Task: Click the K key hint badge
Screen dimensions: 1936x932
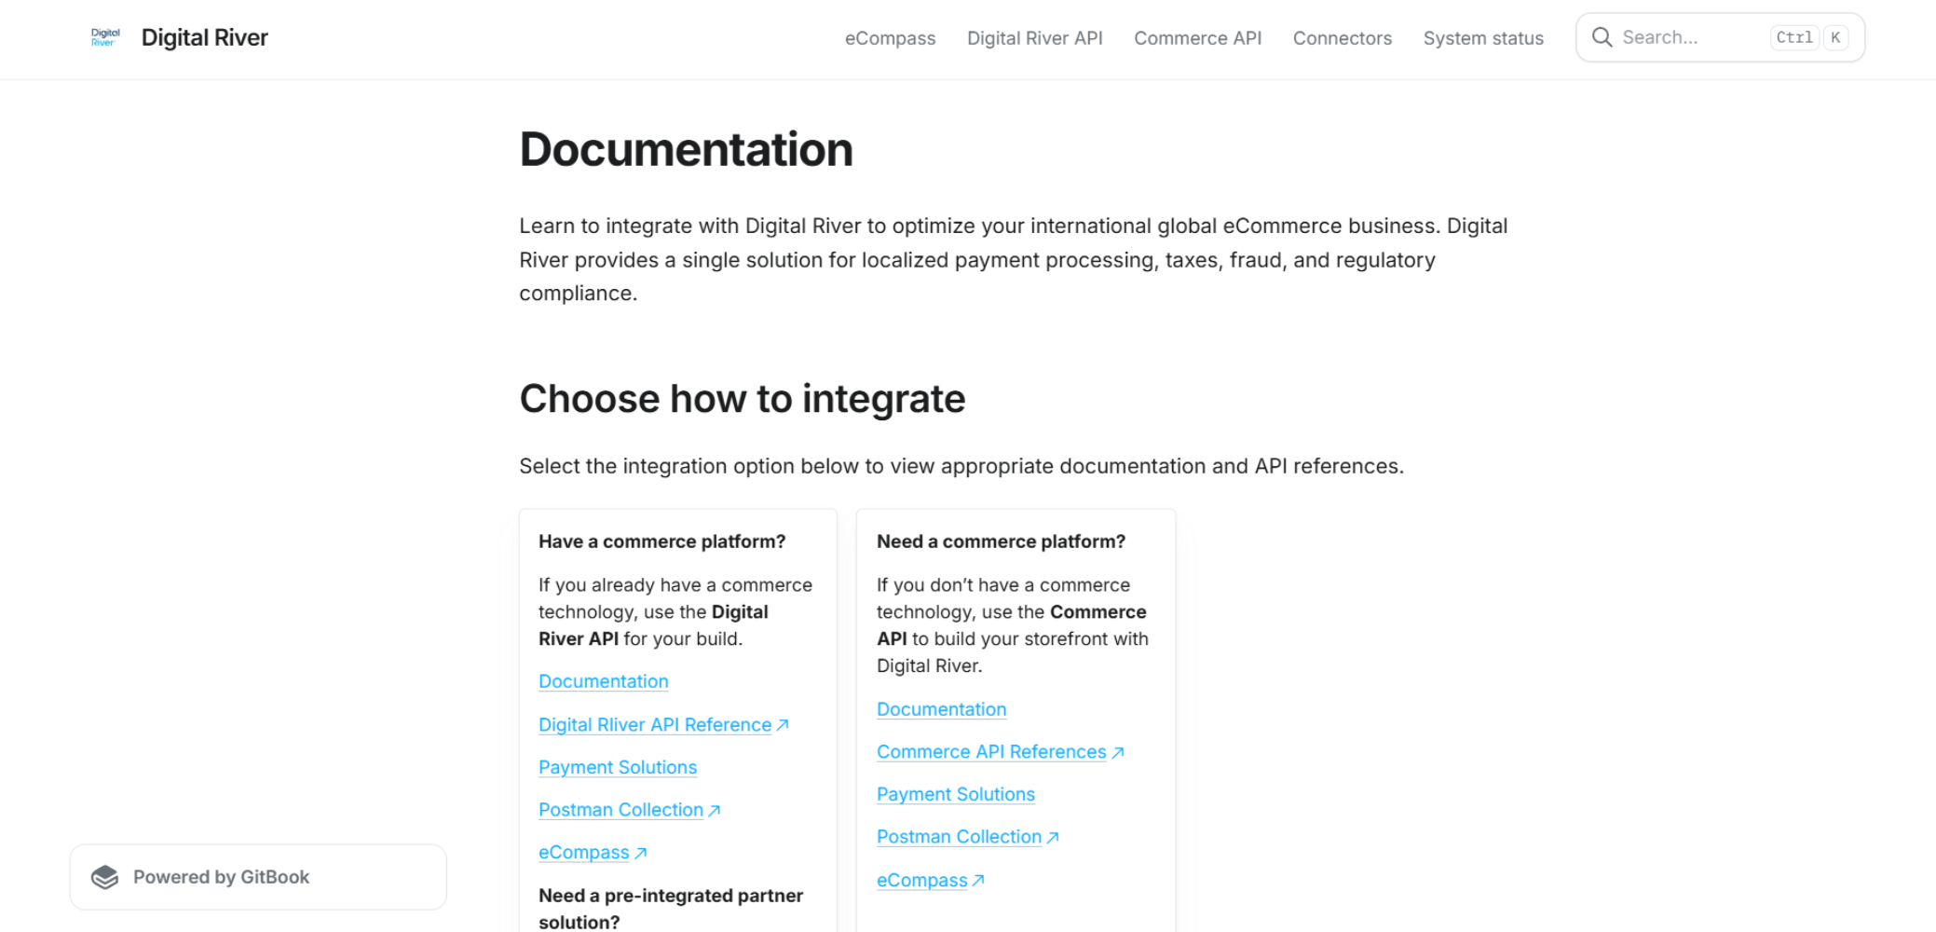Action: [1835, 37]
